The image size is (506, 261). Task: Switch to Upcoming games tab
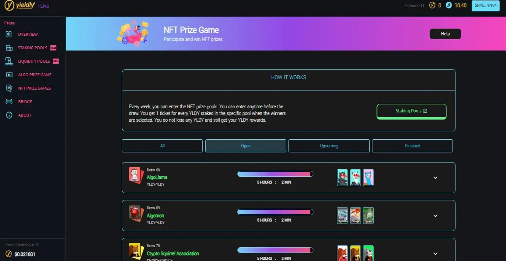coord(329,146)
